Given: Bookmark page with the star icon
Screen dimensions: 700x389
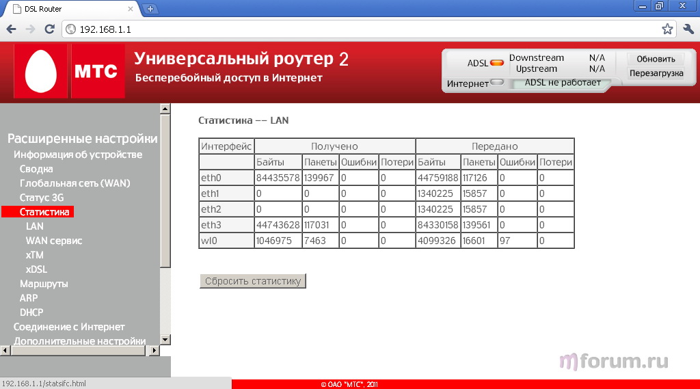Looking at the screenshot, I should coord(667,29).
